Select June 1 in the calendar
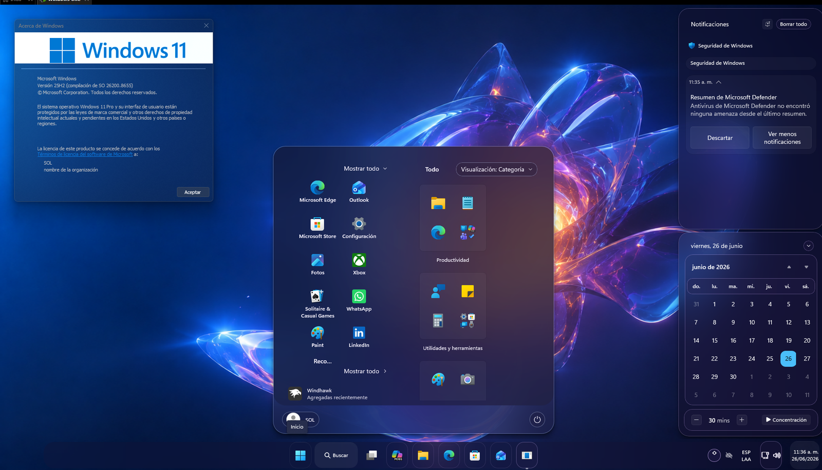 pyautogui.click(x=715, y=304)
